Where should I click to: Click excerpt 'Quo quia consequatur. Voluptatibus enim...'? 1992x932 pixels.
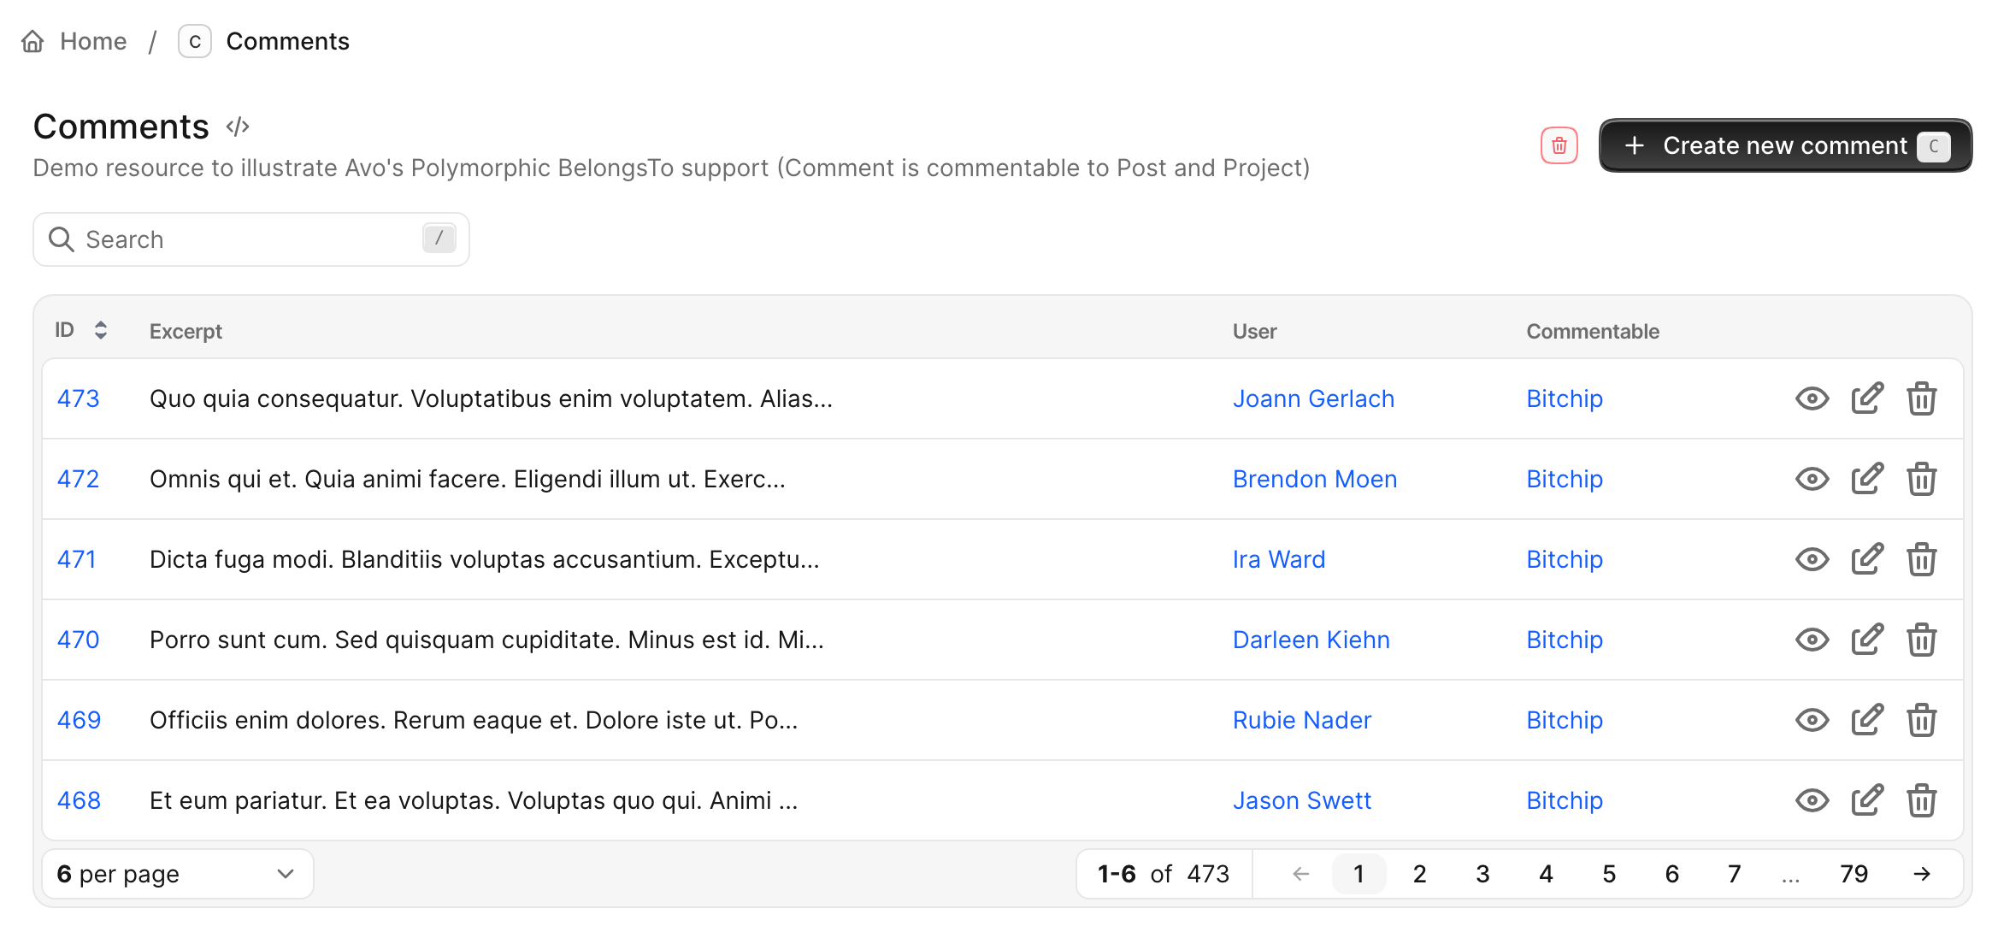pos(491,398)
